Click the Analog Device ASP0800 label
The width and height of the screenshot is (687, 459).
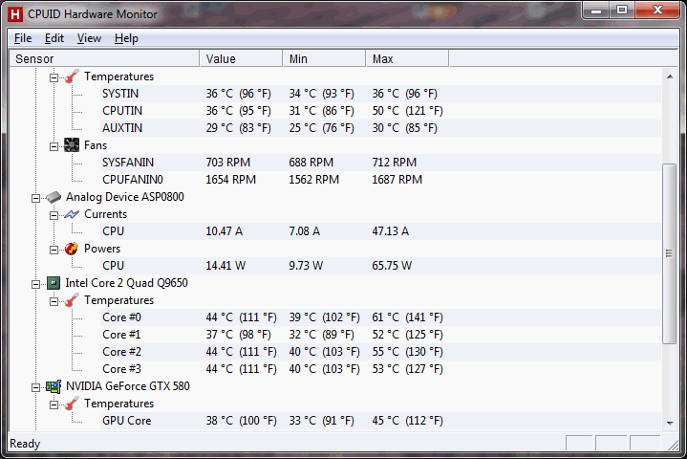click(x=125, y=197)
